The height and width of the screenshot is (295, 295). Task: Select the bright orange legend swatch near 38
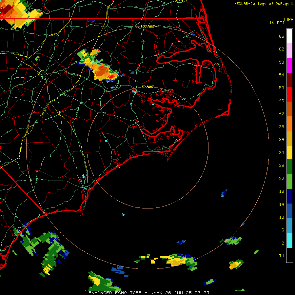coord(289,124)
